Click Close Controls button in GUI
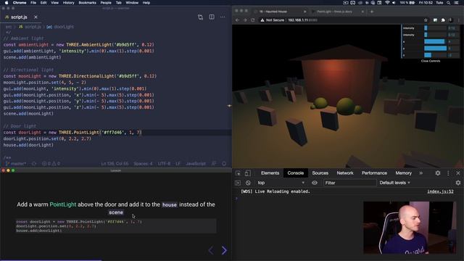This screenshot has width=464, height=261. 431,61
